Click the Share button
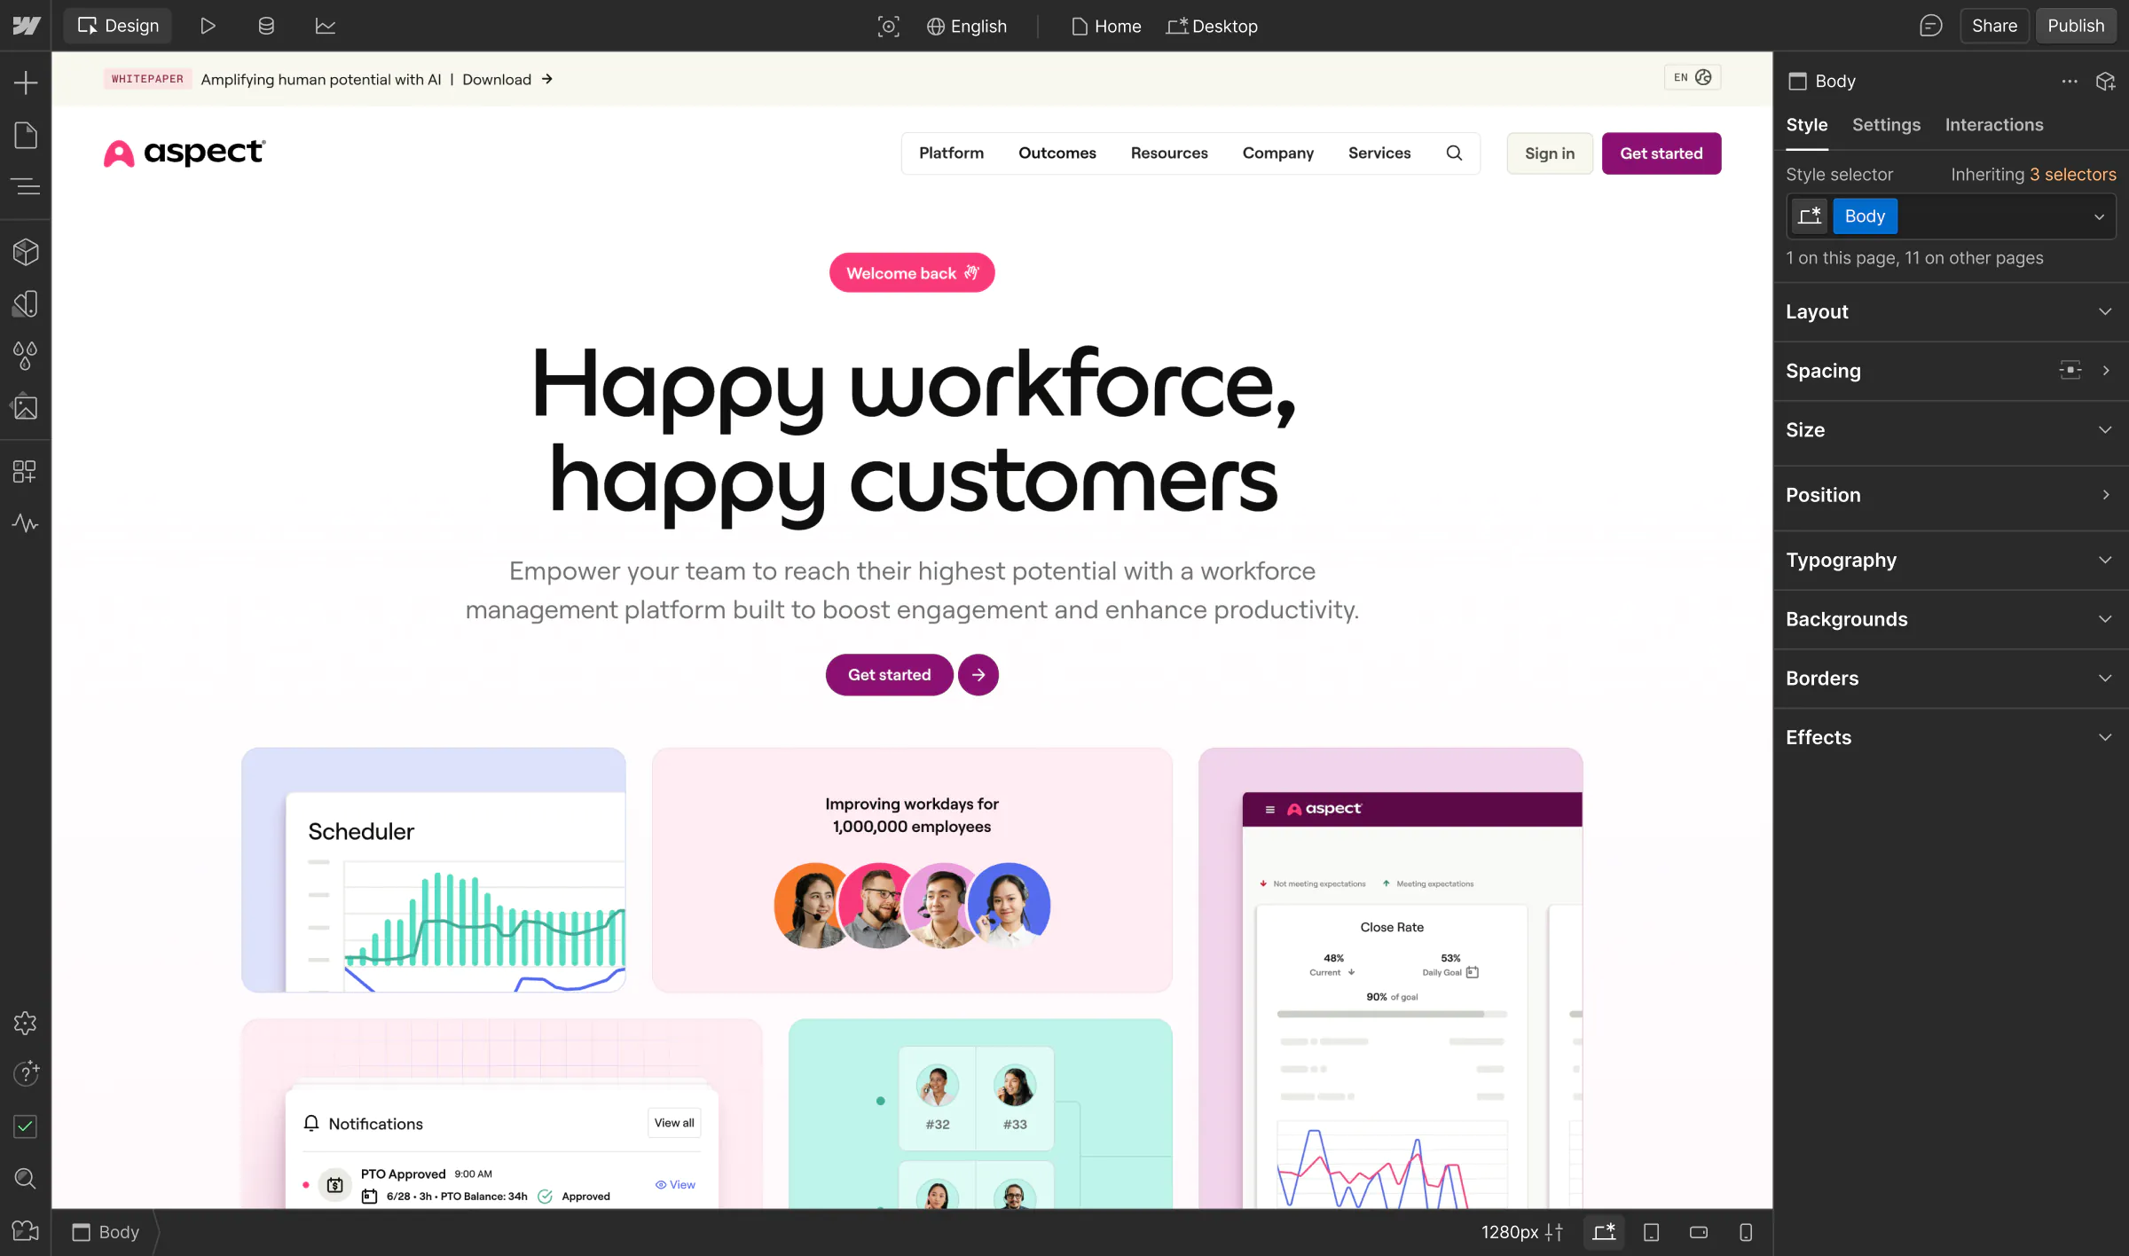Image resolution: width=2129 pixels, height=1256 pixels. tap(1993, 26)
